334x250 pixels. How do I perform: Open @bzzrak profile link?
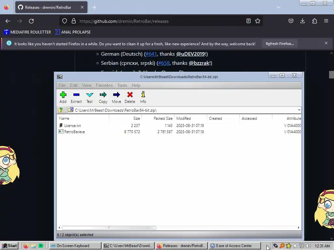199,63
